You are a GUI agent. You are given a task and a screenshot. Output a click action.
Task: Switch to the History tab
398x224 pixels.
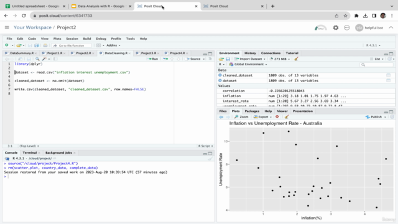250,53
